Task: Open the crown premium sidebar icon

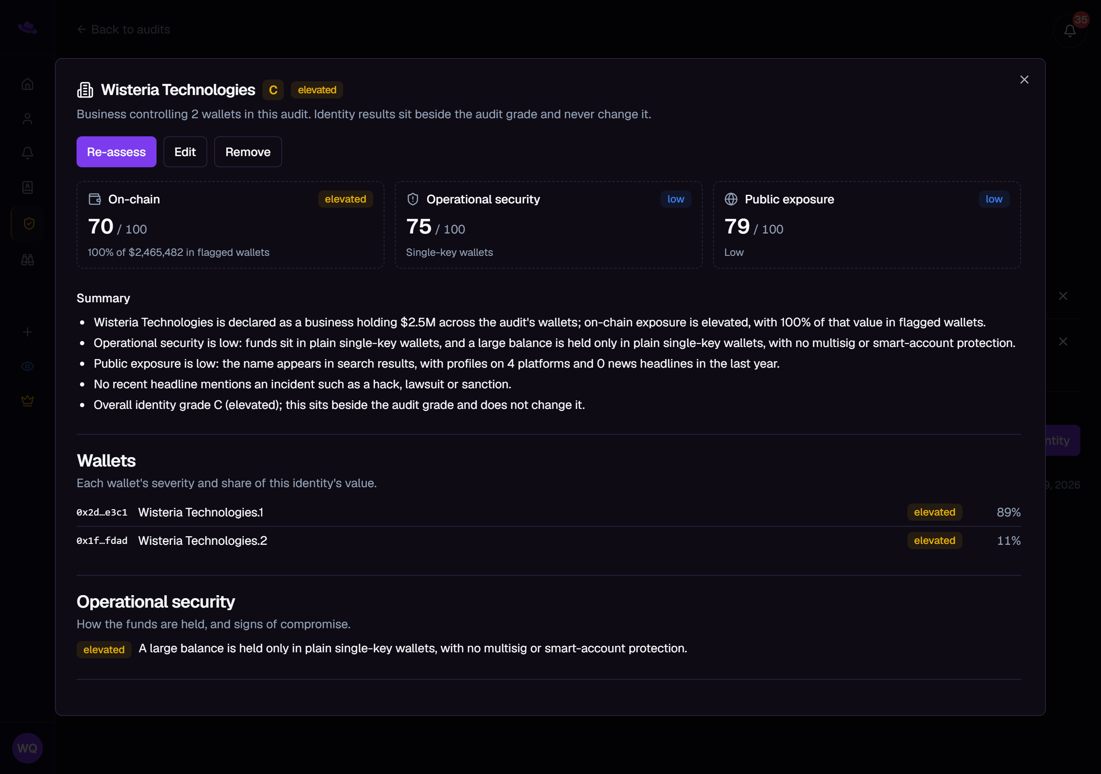Action: coord(28,400)
